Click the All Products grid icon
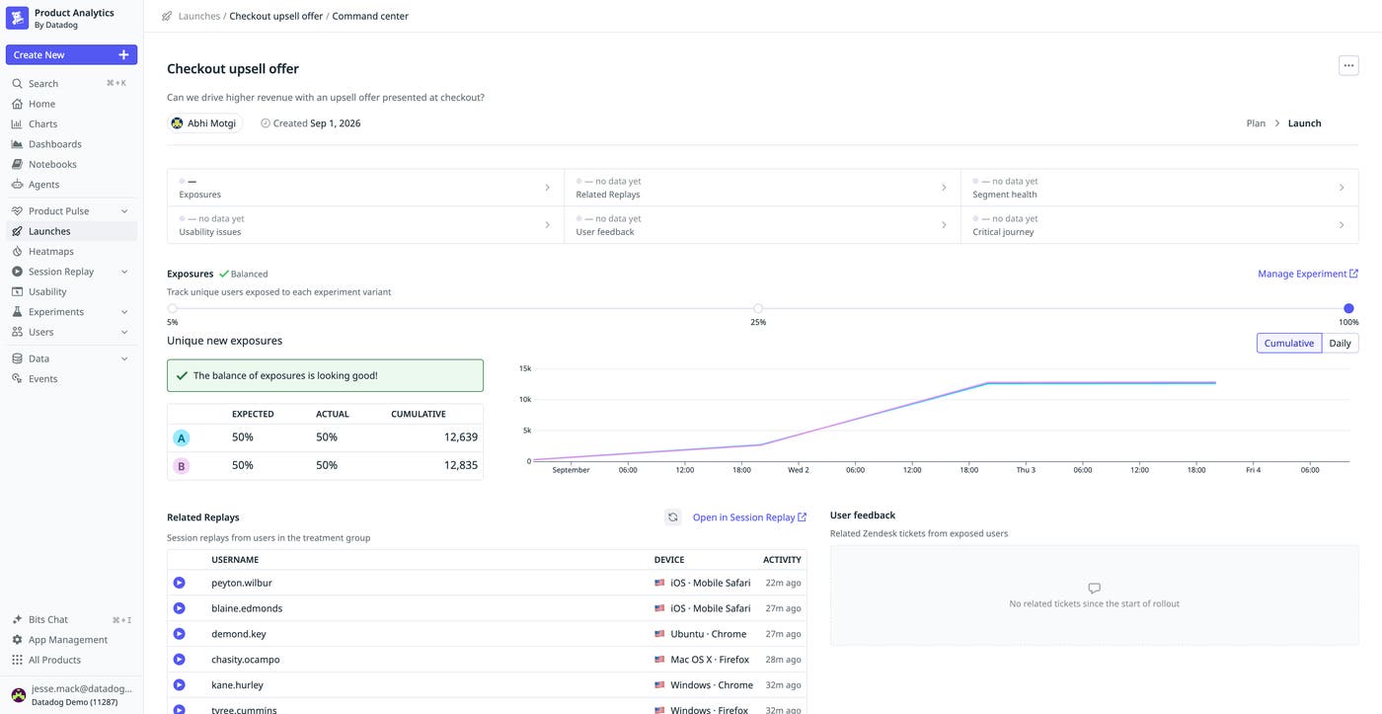 (x=17, y=661)
